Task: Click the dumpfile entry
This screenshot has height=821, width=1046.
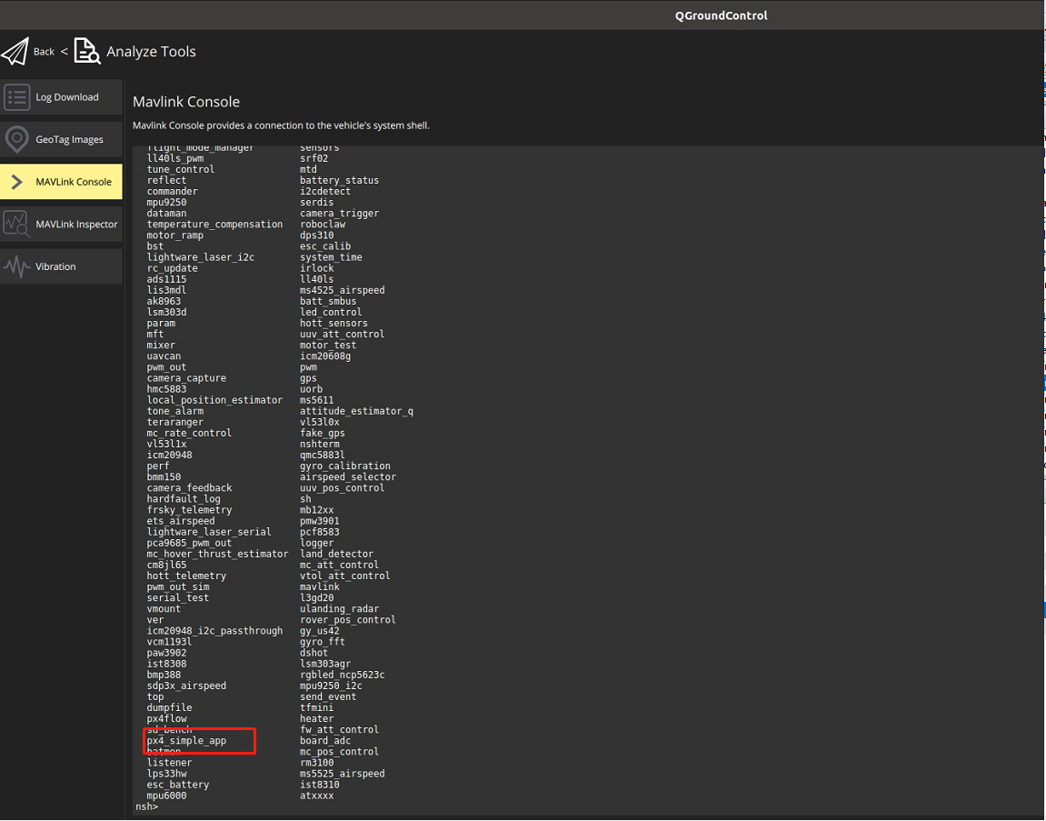Action: click(x=169, y=708)
